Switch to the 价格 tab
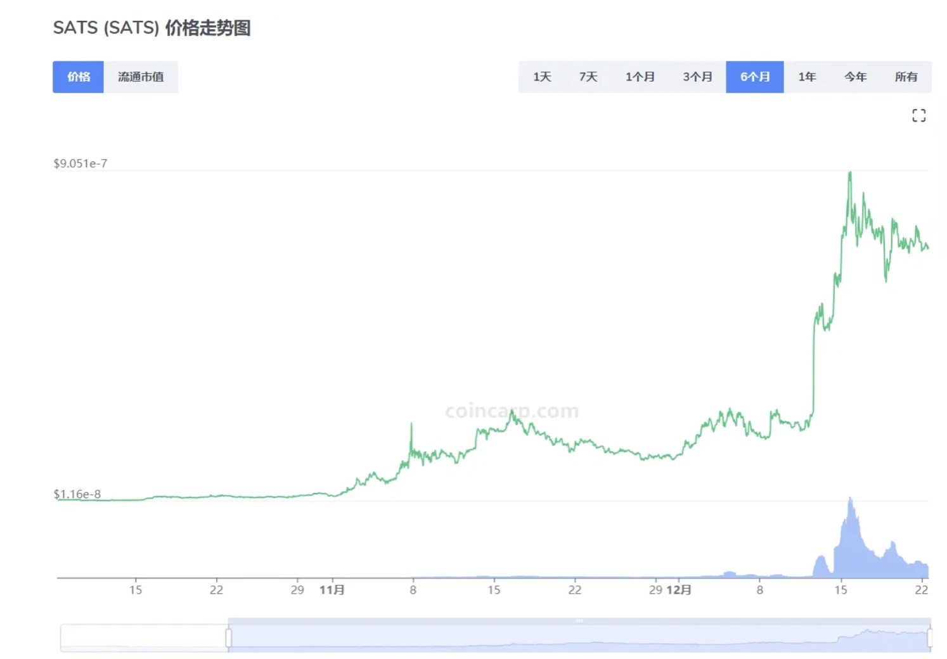 tap(78, 77)
